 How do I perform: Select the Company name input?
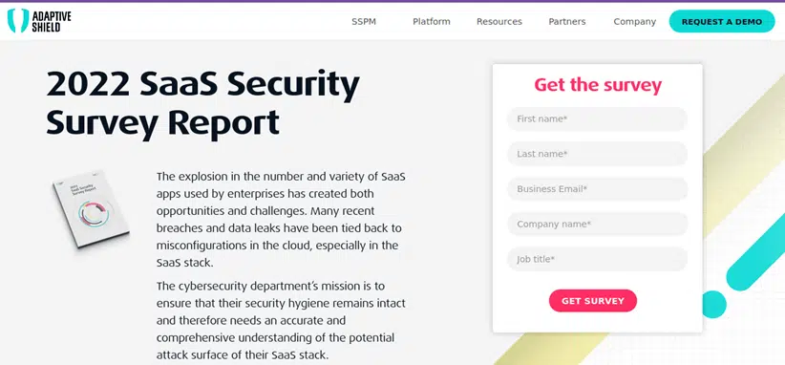597,225
